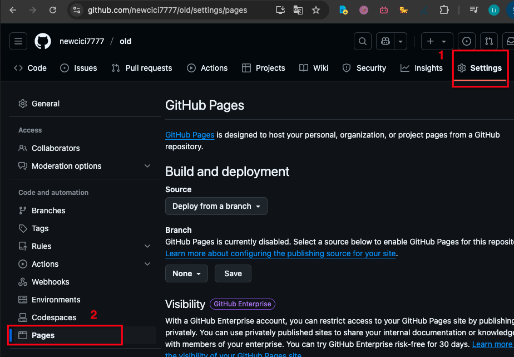Open the None branch selector dropdown
The height and width of the screenshot is (357, 514).
tap(186, 273)
